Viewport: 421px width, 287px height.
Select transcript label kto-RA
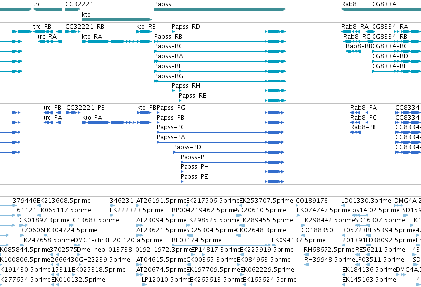click(x=92, y=37)
